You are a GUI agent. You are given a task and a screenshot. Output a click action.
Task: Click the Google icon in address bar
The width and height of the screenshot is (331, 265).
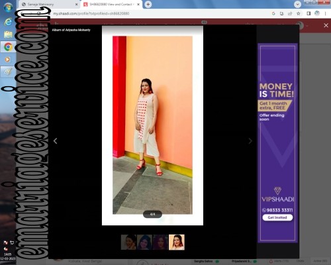tap(273, 13)
